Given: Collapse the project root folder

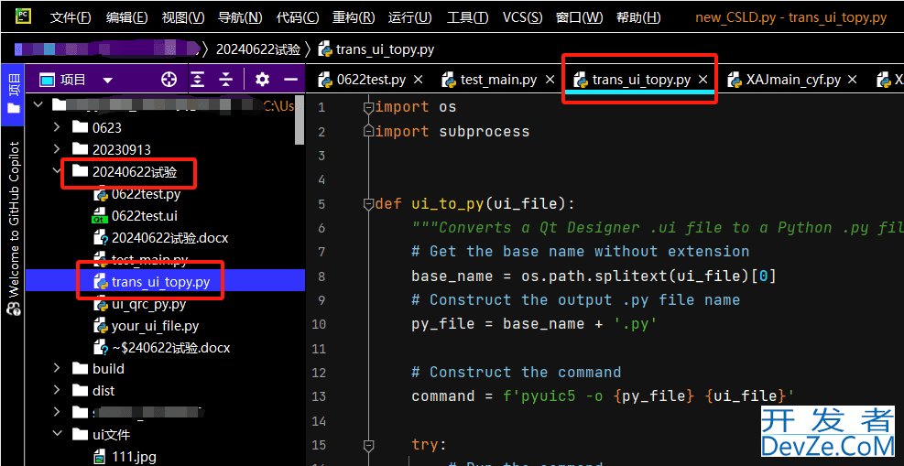Looking at the screenshot, I should [x=38, y=104].
